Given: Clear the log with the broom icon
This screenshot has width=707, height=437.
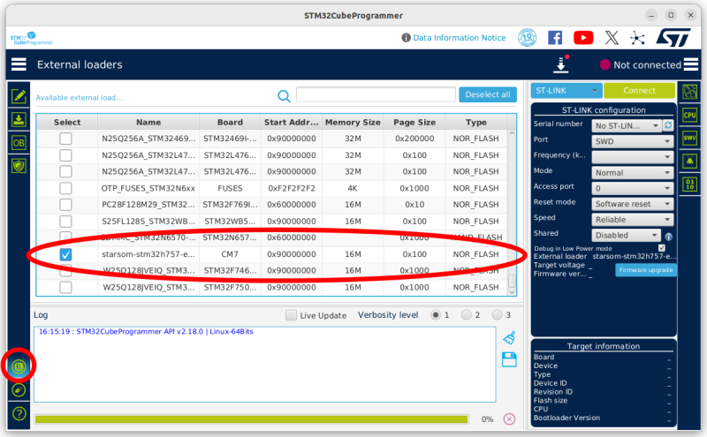Looking at the screenshot, I should (x=509, y=337).
